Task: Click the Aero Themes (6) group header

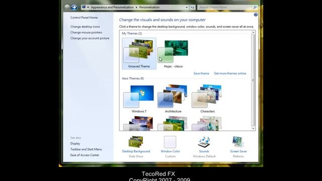Action: pyautogui.click(x=133, y=78)
